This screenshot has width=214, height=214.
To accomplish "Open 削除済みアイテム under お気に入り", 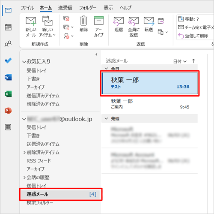I will point(43,104).
